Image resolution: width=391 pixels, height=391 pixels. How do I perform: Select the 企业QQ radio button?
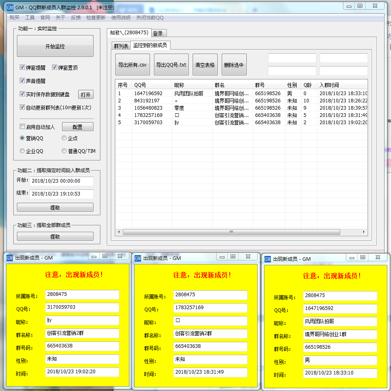pos(23,151)
